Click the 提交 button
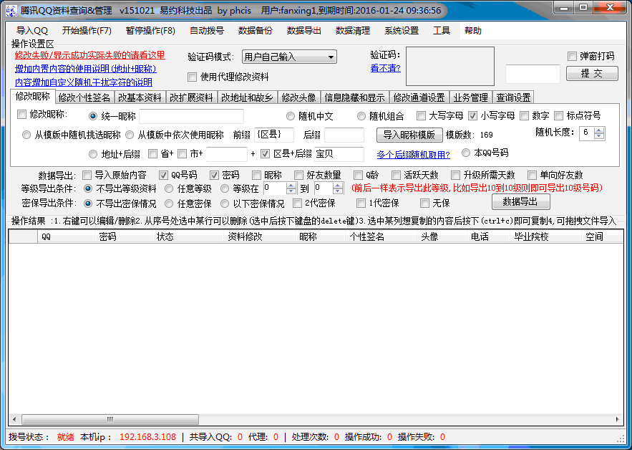Image resolution: width=632 pixels, height=450 pixels. (x=592, y=74)
